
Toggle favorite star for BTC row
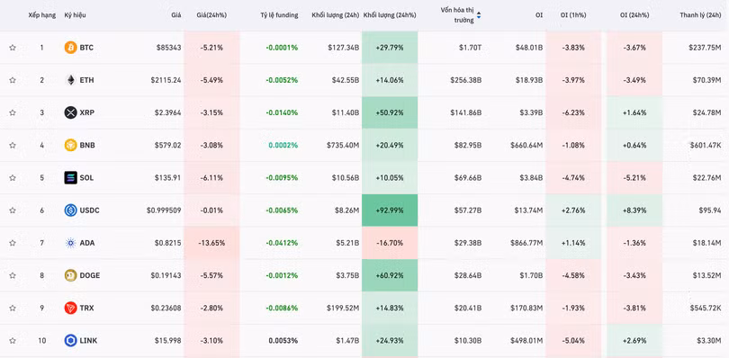pos(13,48)
